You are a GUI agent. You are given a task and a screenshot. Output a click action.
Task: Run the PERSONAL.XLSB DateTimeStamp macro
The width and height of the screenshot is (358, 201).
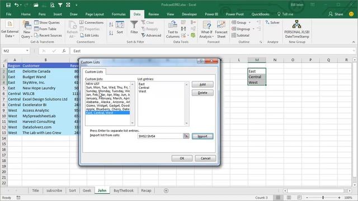coord(296,30)
